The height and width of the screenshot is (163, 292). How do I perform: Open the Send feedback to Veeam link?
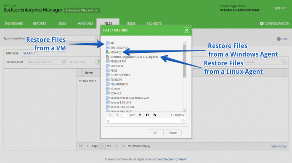[x=172, y=159]
